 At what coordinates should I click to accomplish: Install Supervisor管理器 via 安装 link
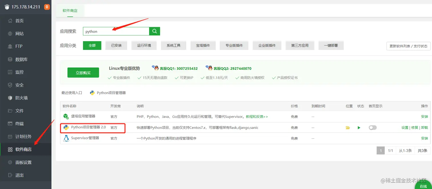coord(424,138)
